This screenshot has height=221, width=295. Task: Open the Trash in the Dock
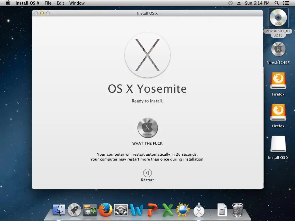pyautogui.click(x=238, y=210)
